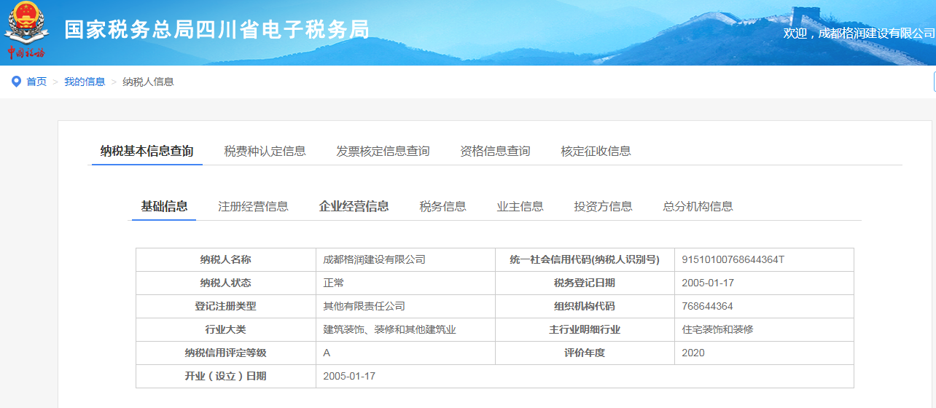Click the 行业大类 label cell

(x=226, y=329)
